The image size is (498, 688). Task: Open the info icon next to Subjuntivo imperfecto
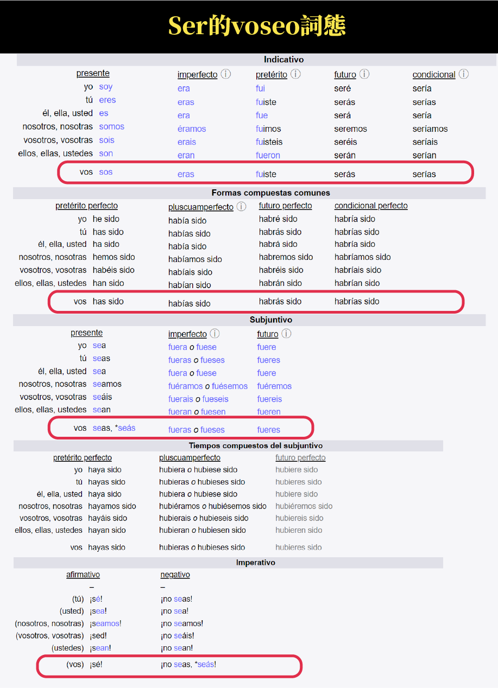215,334
